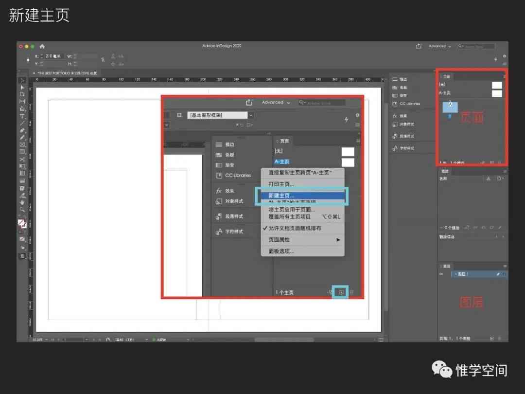Open Advanced workspace dropdown in enlarged inset
525x394 pixels.
point(276,103)
